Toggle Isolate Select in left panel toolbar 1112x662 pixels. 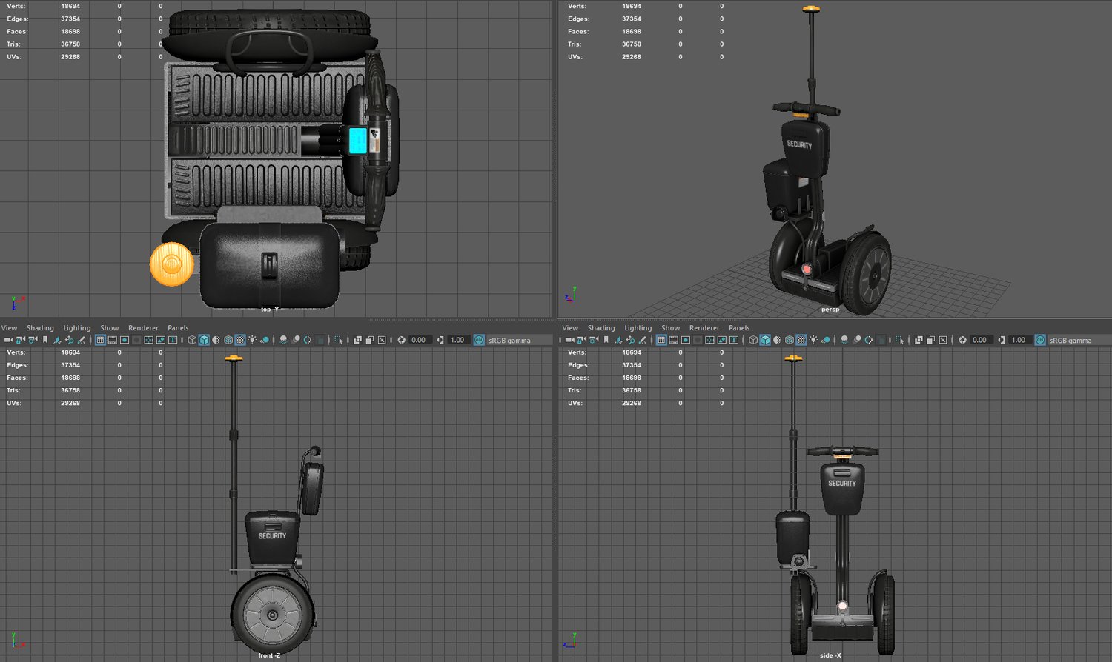(x=339, y=340)
